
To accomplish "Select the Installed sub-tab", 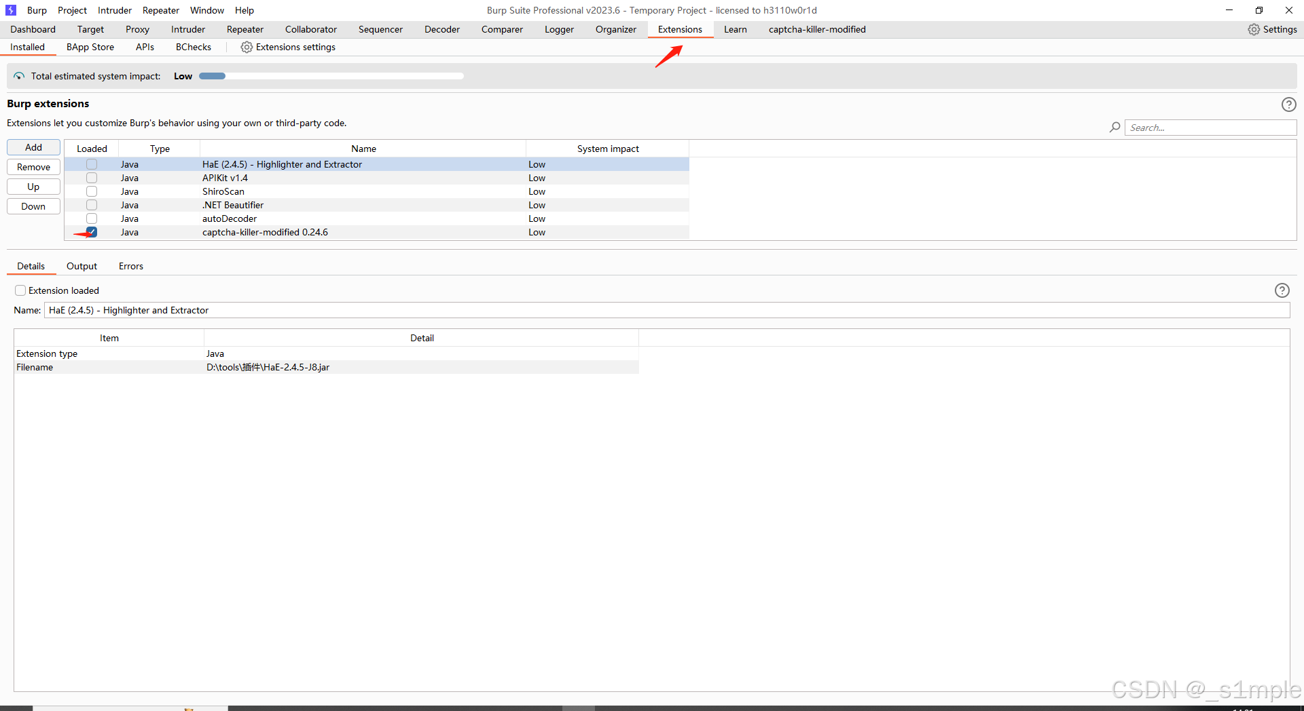I will (x=27, y=47).
